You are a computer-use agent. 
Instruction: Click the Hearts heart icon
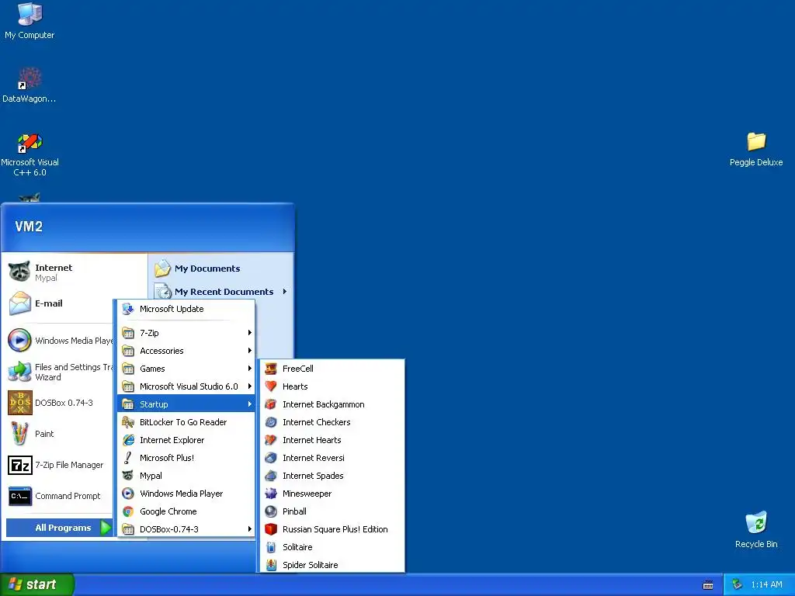click(271, 386)
